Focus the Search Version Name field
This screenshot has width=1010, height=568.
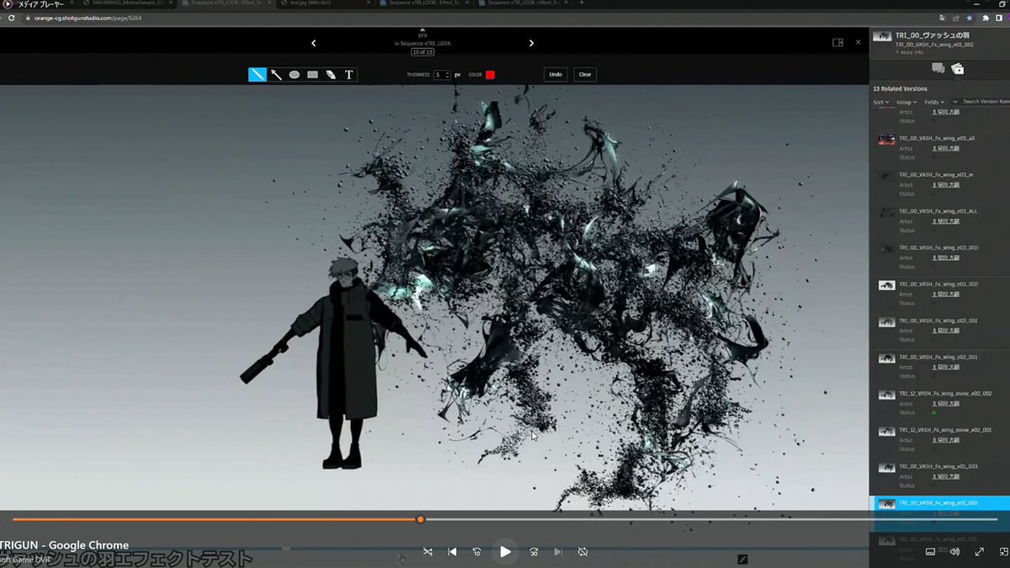pyautogui.click(x=986, y=102)
